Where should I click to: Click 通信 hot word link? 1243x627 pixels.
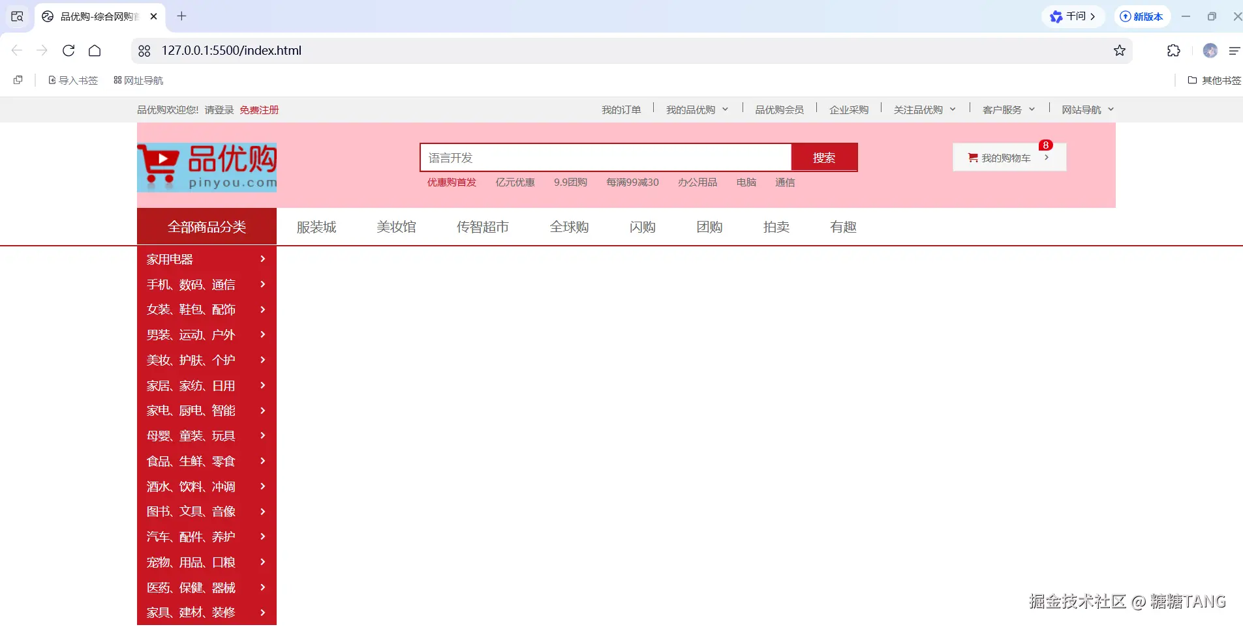(x=785, y=182)
